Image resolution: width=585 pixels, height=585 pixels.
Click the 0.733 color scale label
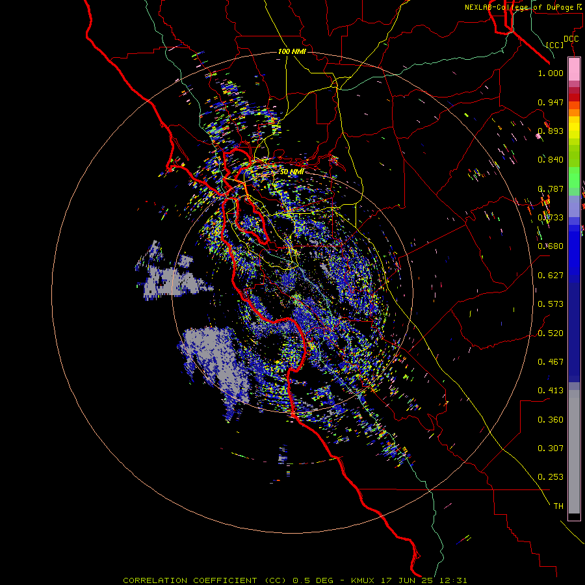pyautogui.click(x=551, y=218)
